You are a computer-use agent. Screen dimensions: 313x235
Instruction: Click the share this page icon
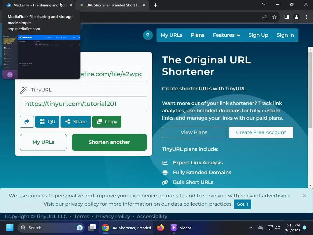click(265, 17)
